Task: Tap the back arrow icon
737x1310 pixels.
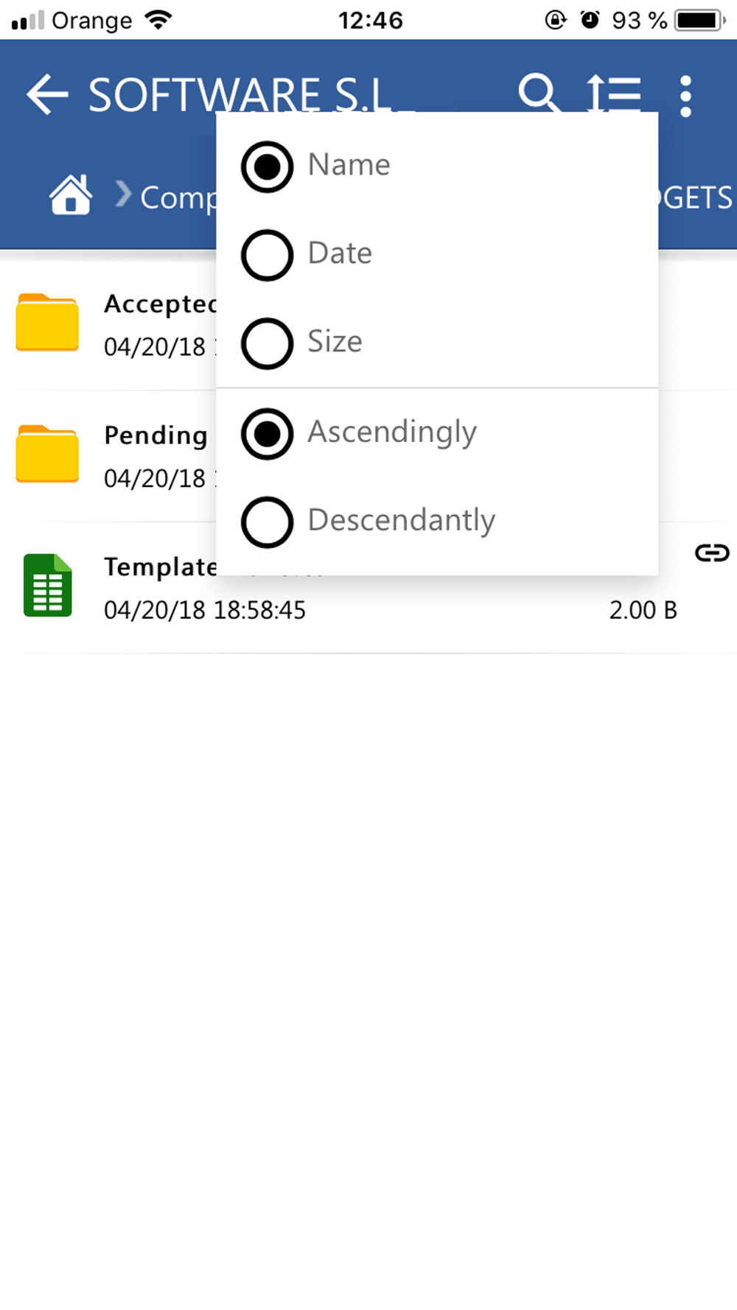Action: click(x=47, y=95)
